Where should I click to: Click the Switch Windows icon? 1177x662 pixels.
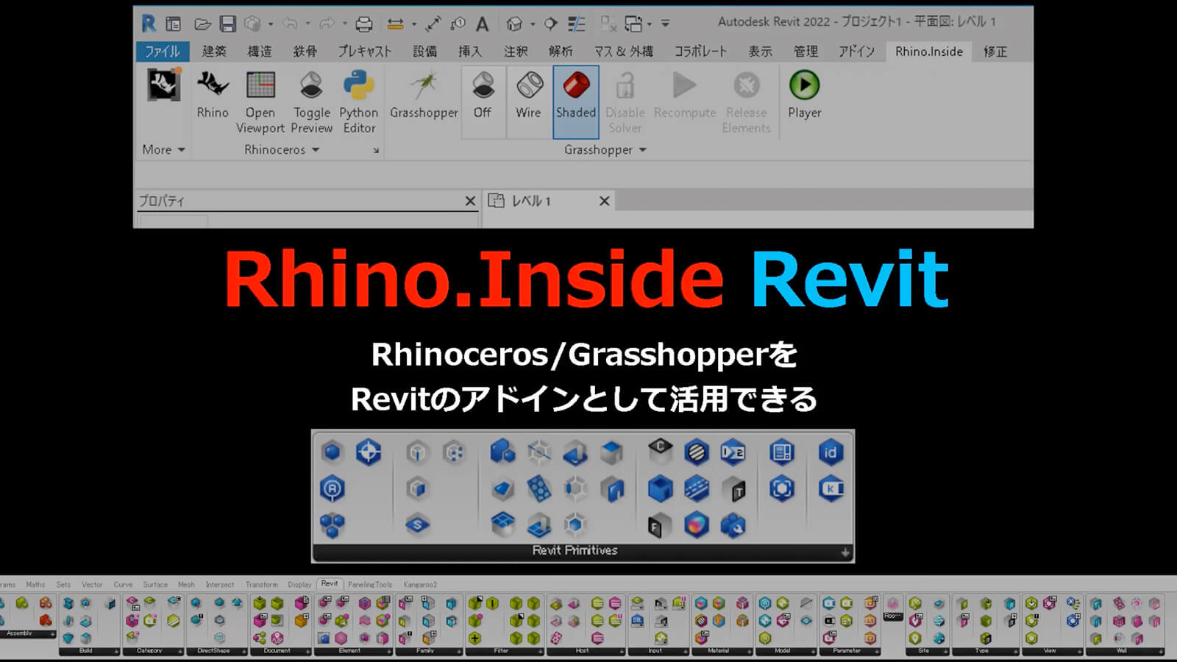point(633,24)
